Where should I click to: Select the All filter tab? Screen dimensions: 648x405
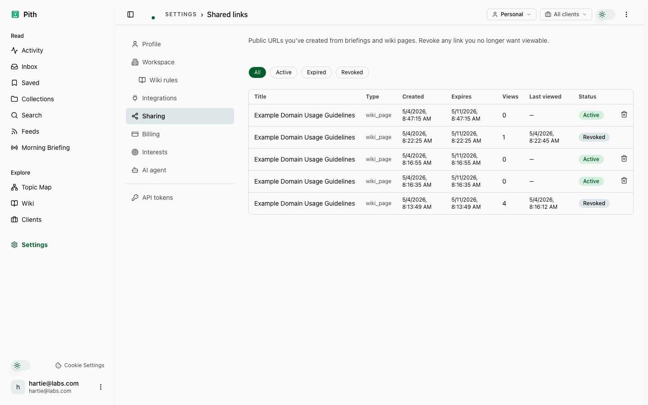coord(257,72)
